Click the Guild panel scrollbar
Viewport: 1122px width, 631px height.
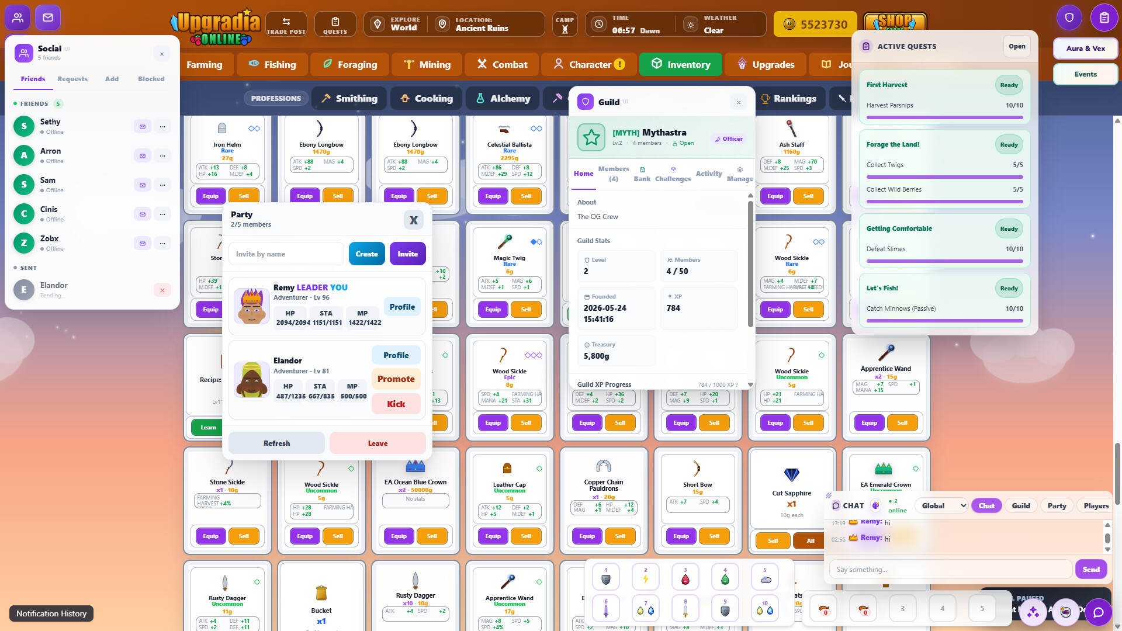(x=750, y=263)
